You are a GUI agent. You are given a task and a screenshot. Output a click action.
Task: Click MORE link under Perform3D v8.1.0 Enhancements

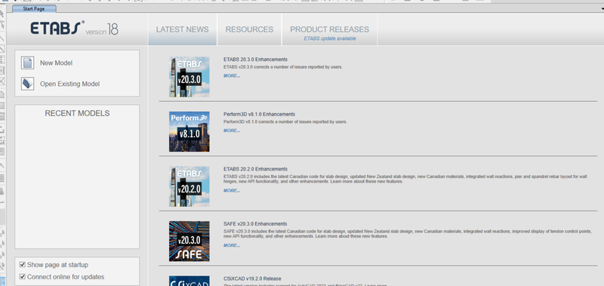(232, 131)
